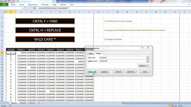The height and width of the screenshot is (107, 191).
Task: Click the Undo icon in quick access toolbar
Action: click(9, 1)
